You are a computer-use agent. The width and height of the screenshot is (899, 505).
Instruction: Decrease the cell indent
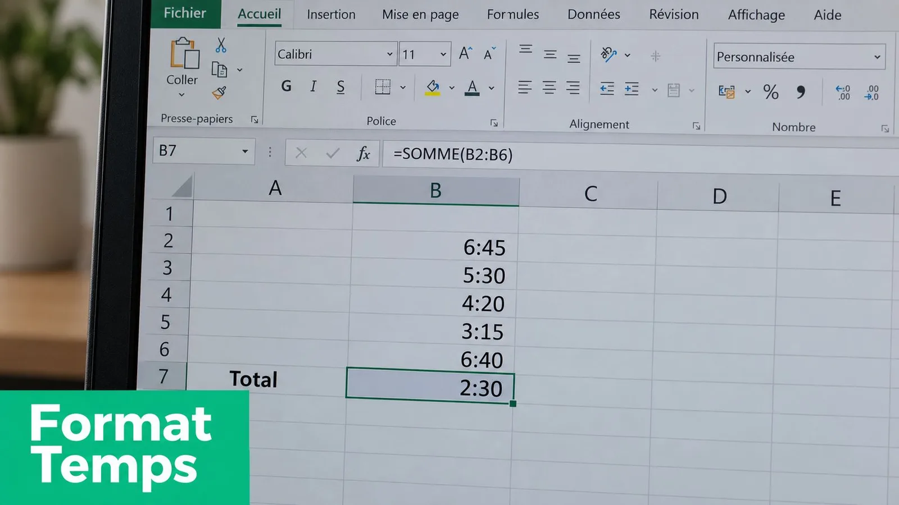607,89
